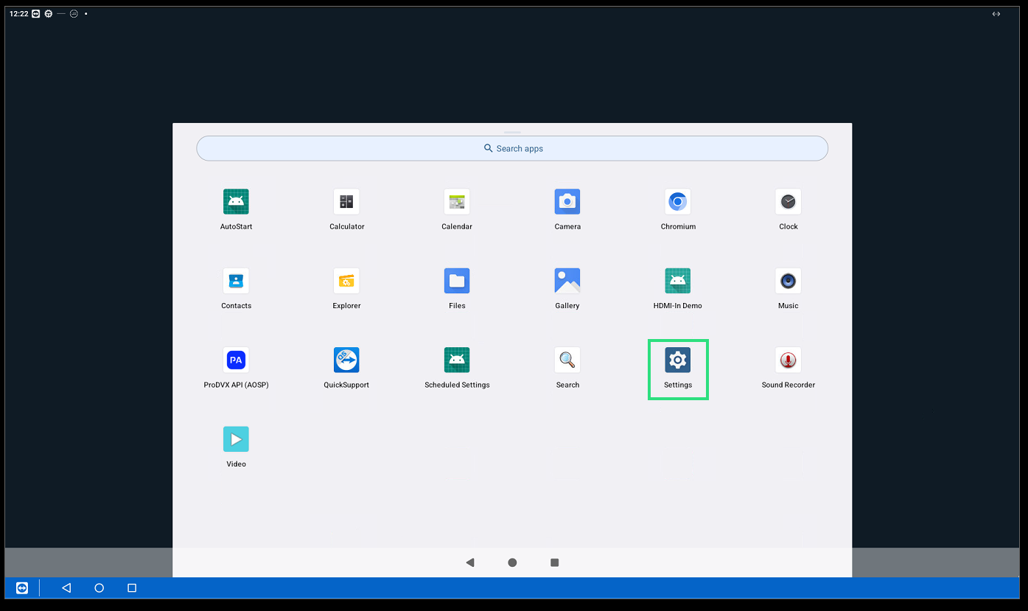Open the Clock app
The image size is (1028, 611).
coord(789,201)
